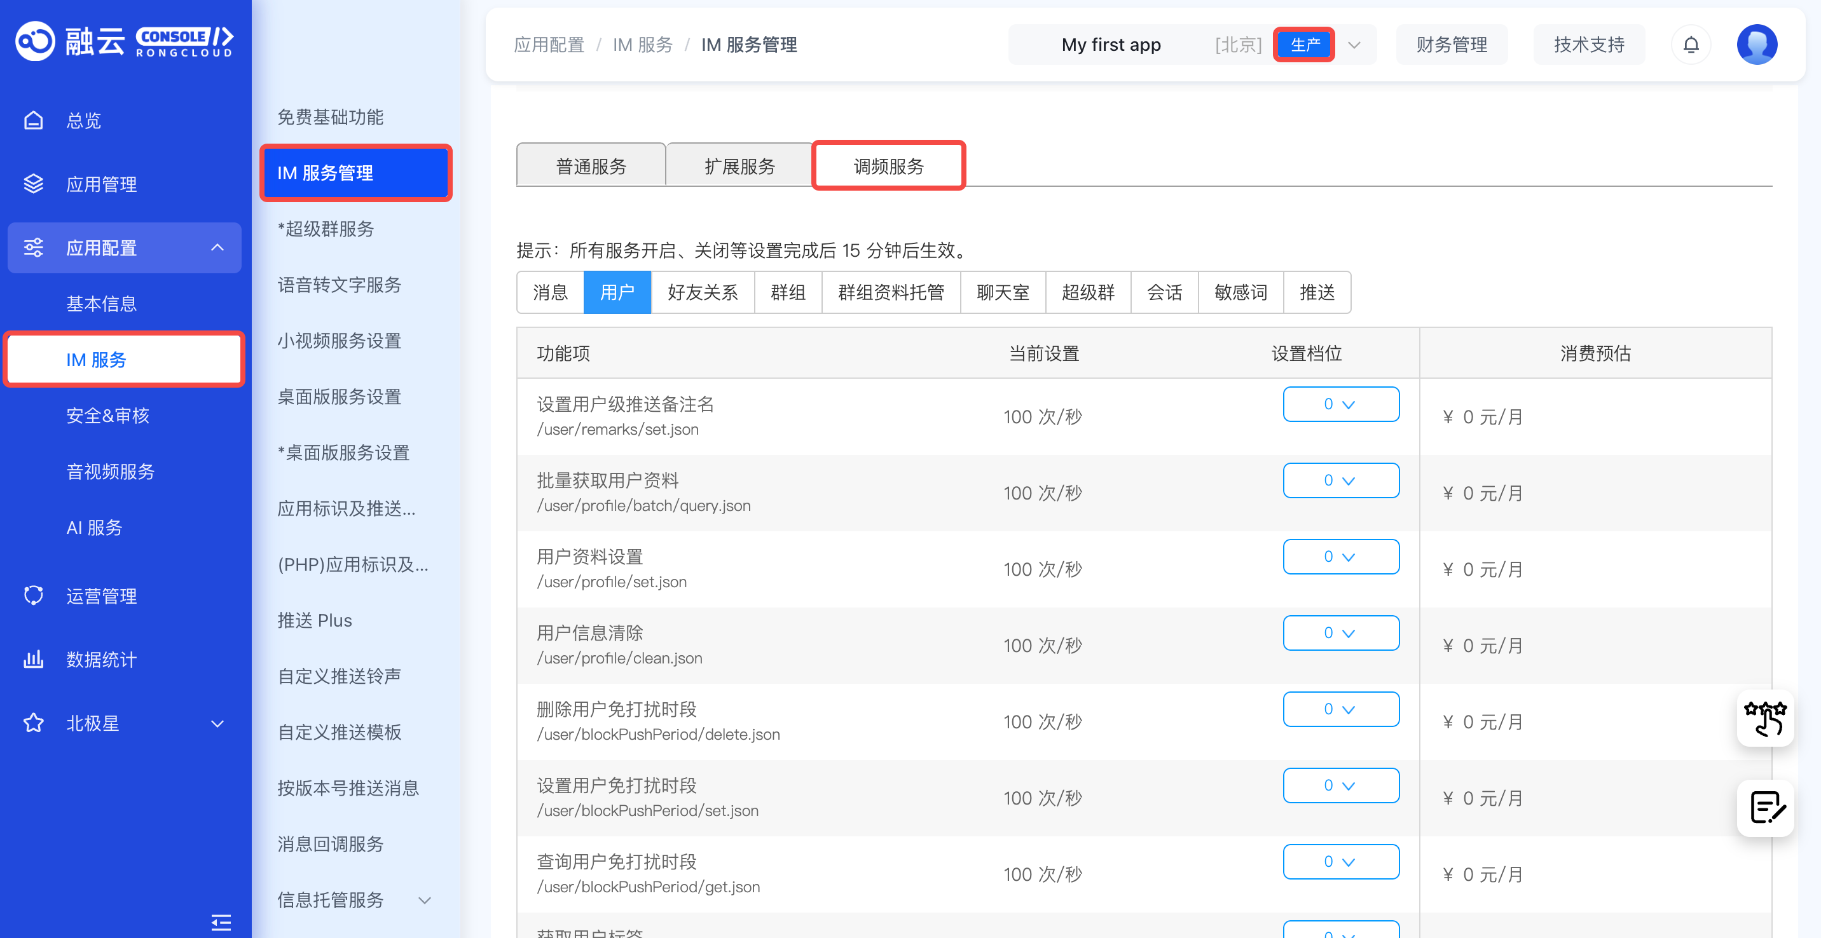Select the 好友关系 category tab

coord(703,292)
